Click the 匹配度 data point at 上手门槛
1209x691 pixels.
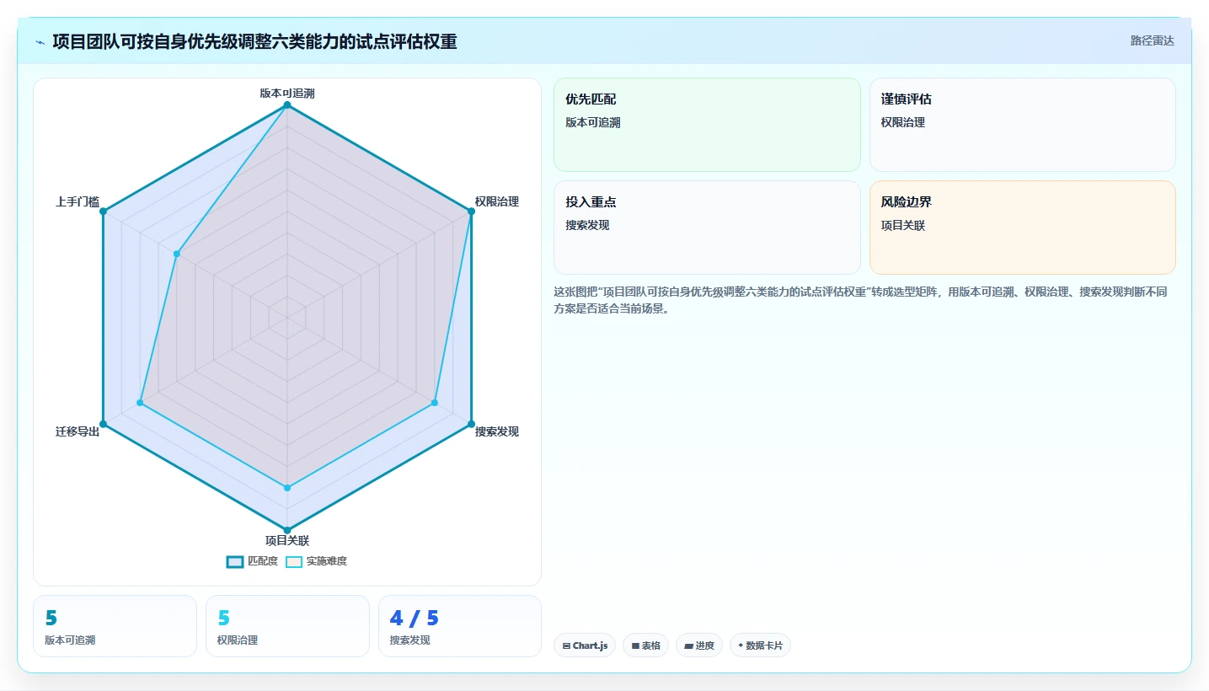tap(104, 212)
